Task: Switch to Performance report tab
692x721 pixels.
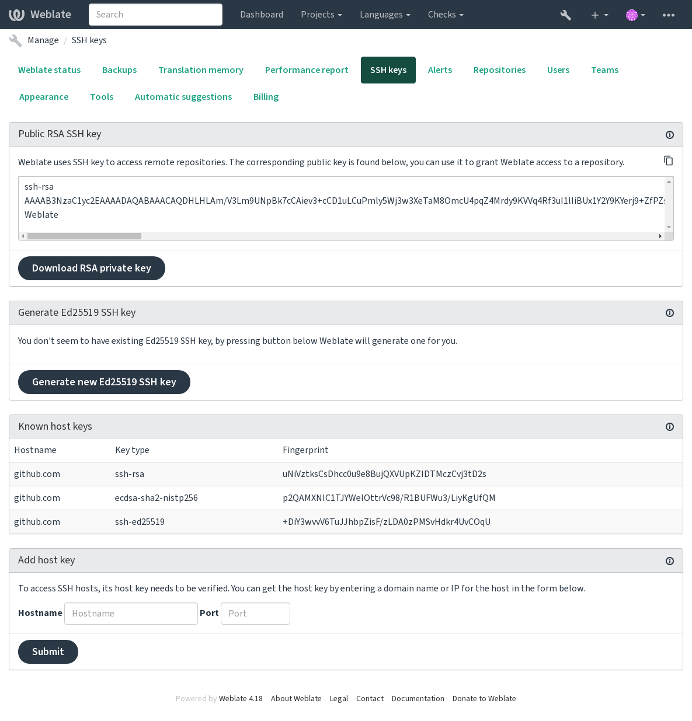Action: coord(307,70)
